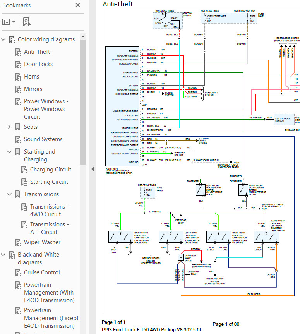Open Black and White diagrams bookmark

click(39, 259)
